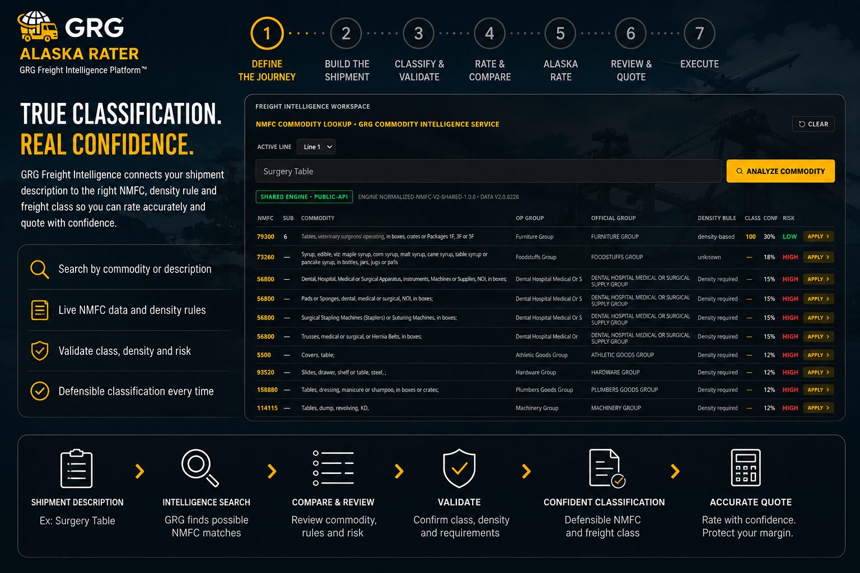Click Ex: Surgery Table example text
860x573 pixels.
pos(77,521)
